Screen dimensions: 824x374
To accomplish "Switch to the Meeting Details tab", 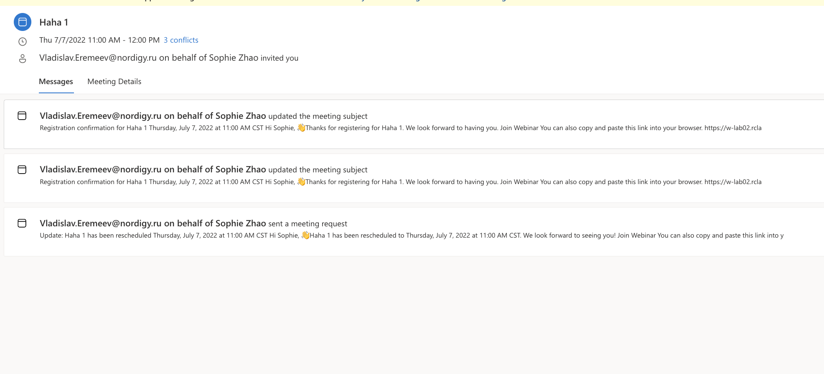I will [x=114, y=81].
